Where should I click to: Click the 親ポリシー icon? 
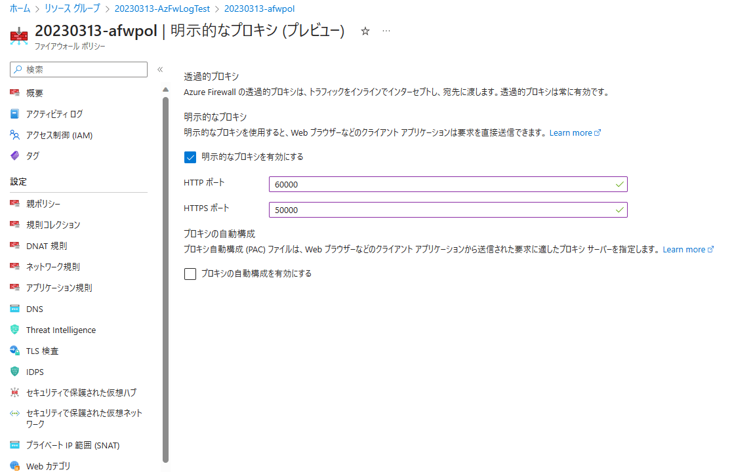15,204
